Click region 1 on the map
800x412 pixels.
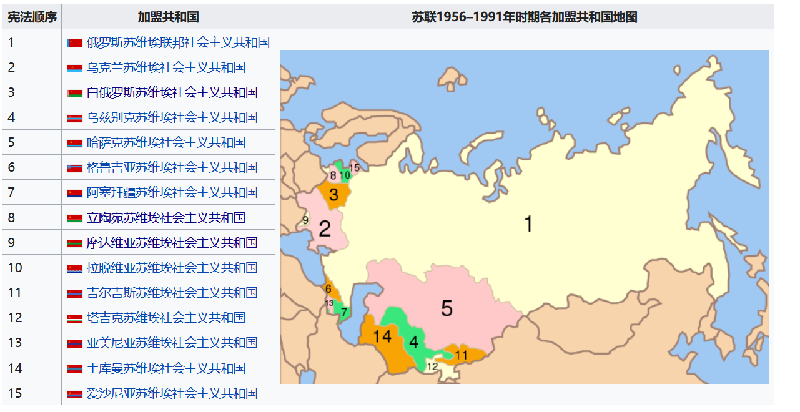point(528,223)
